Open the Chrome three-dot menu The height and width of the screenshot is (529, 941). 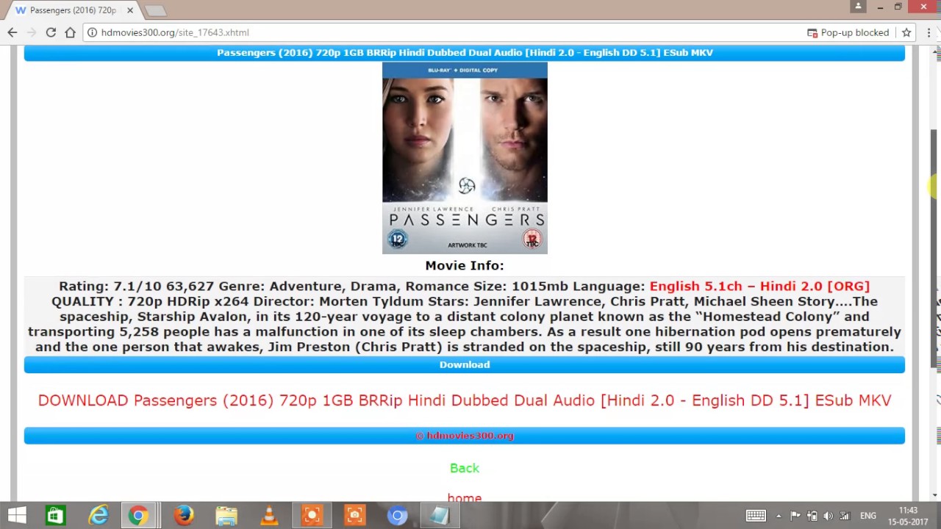(x=929, y=32)
